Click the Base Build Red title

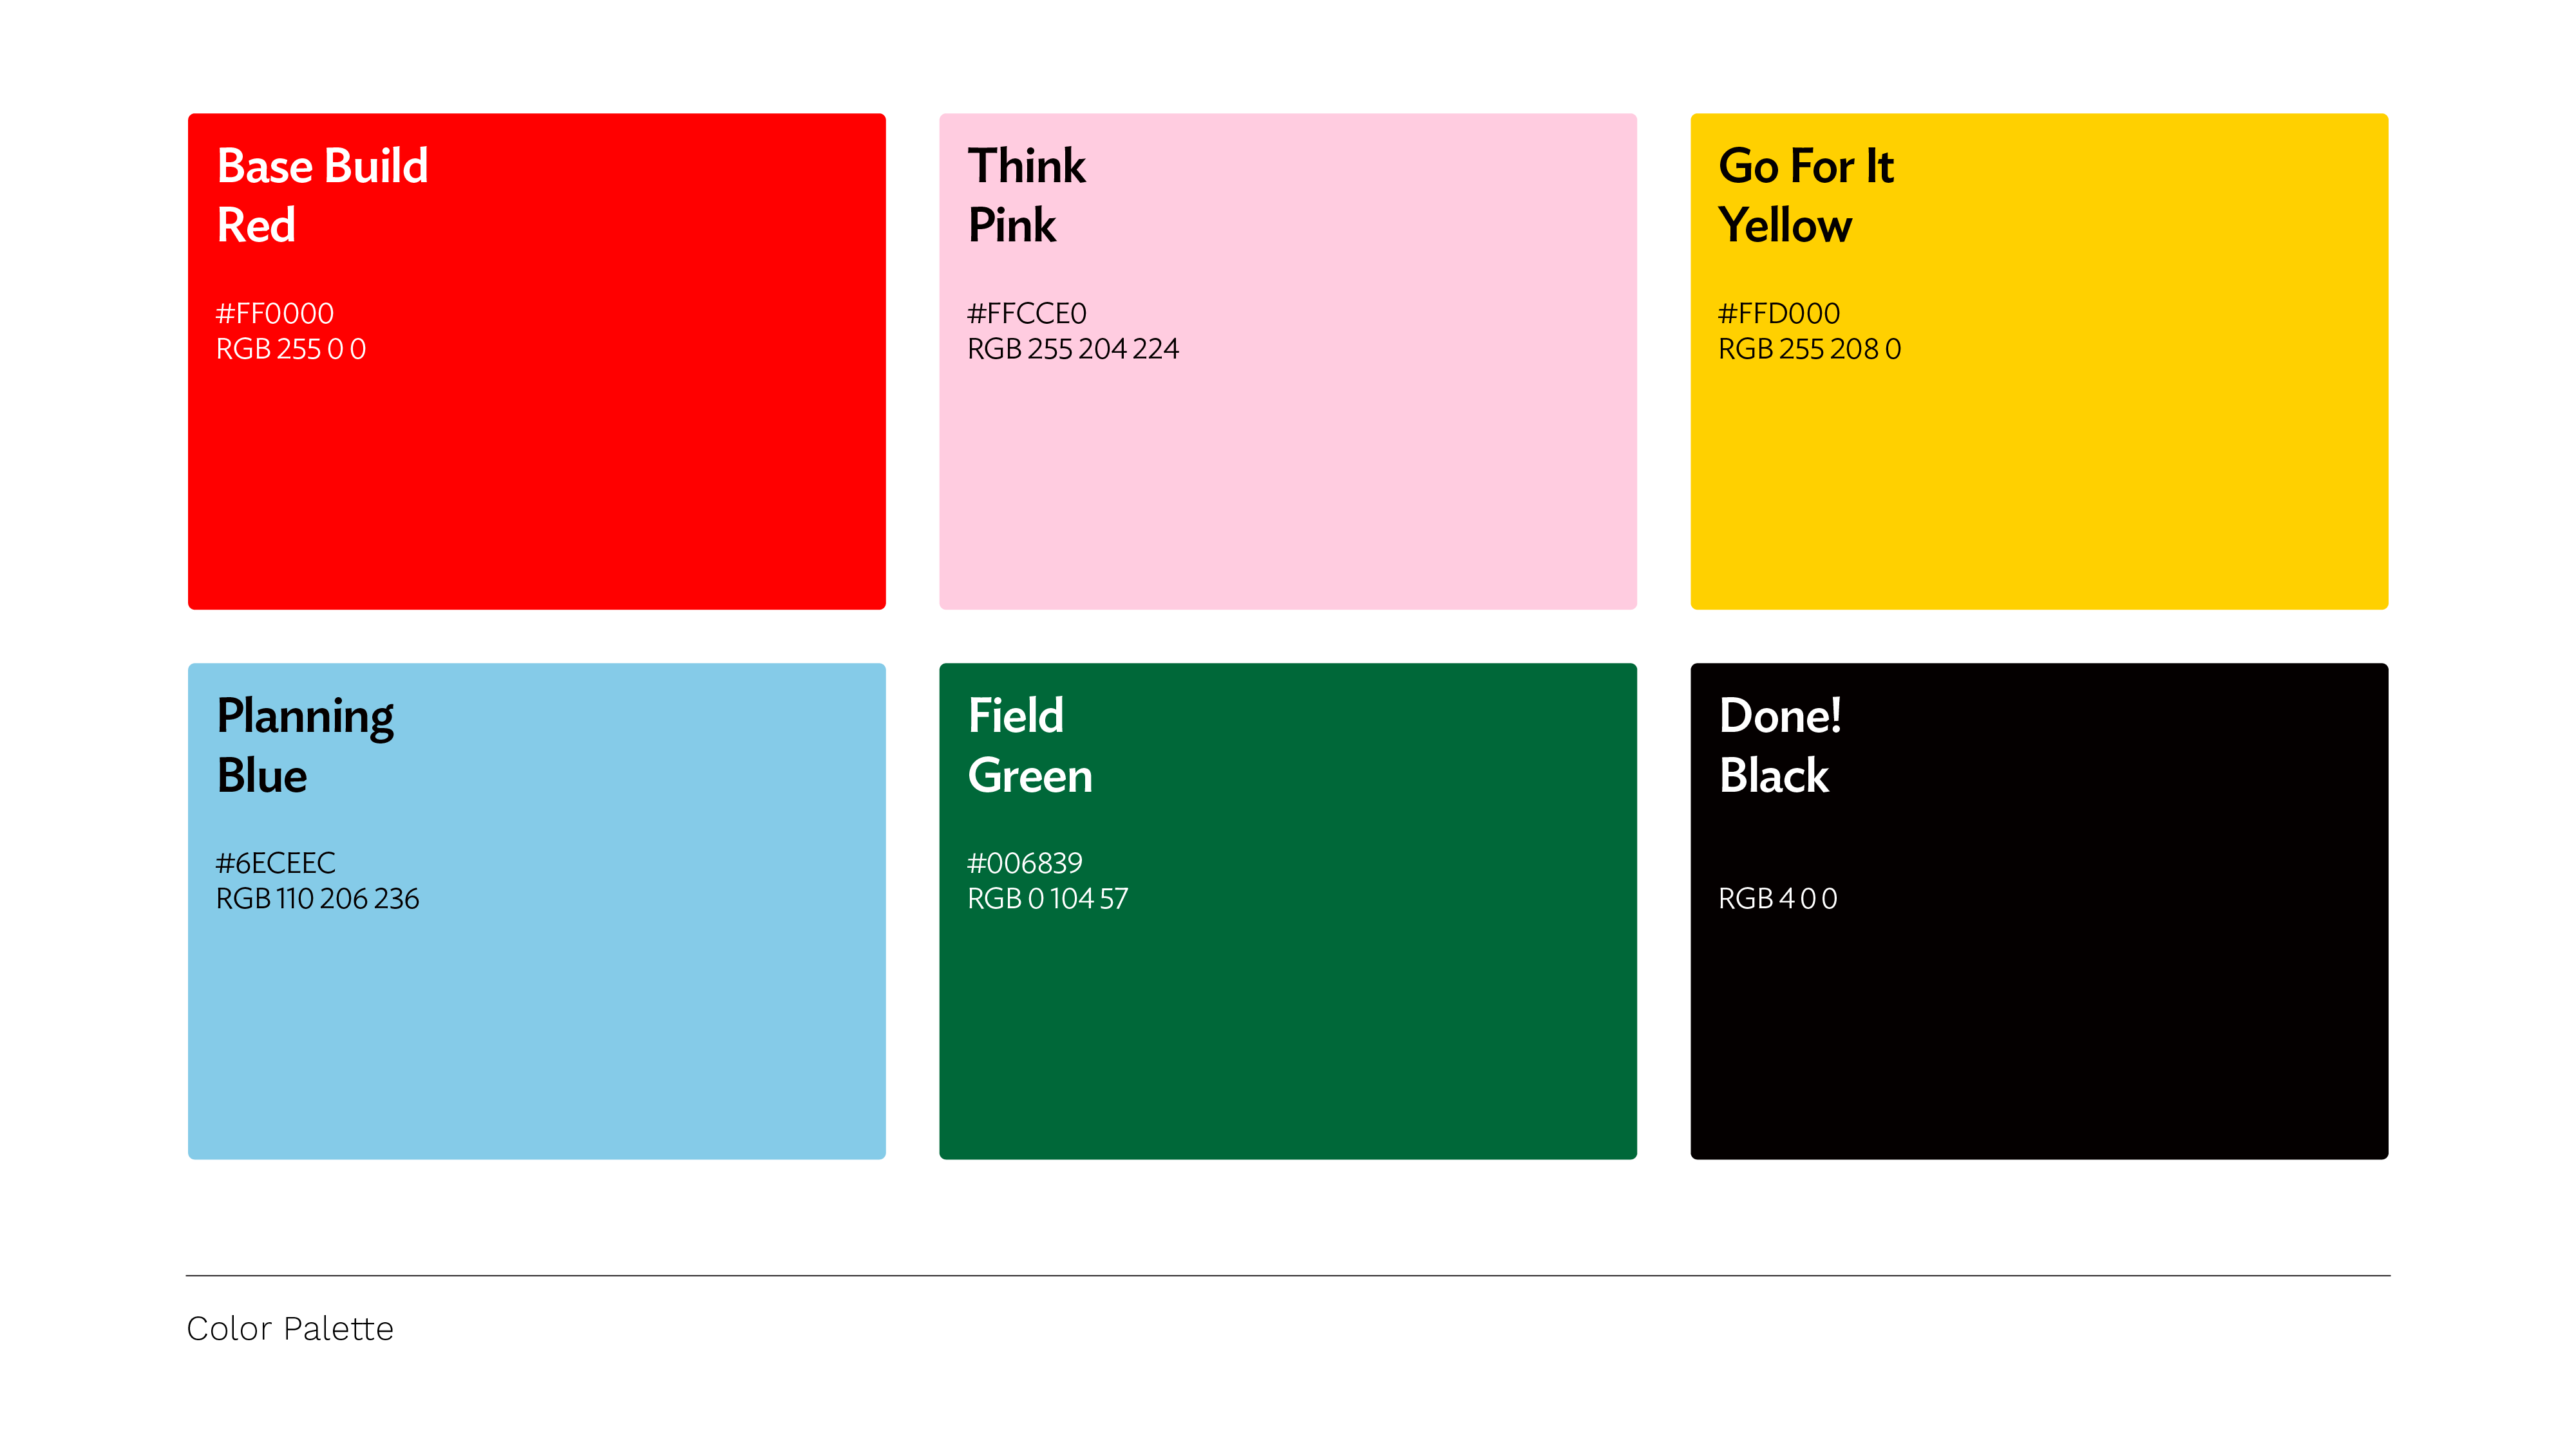[322, 196]
